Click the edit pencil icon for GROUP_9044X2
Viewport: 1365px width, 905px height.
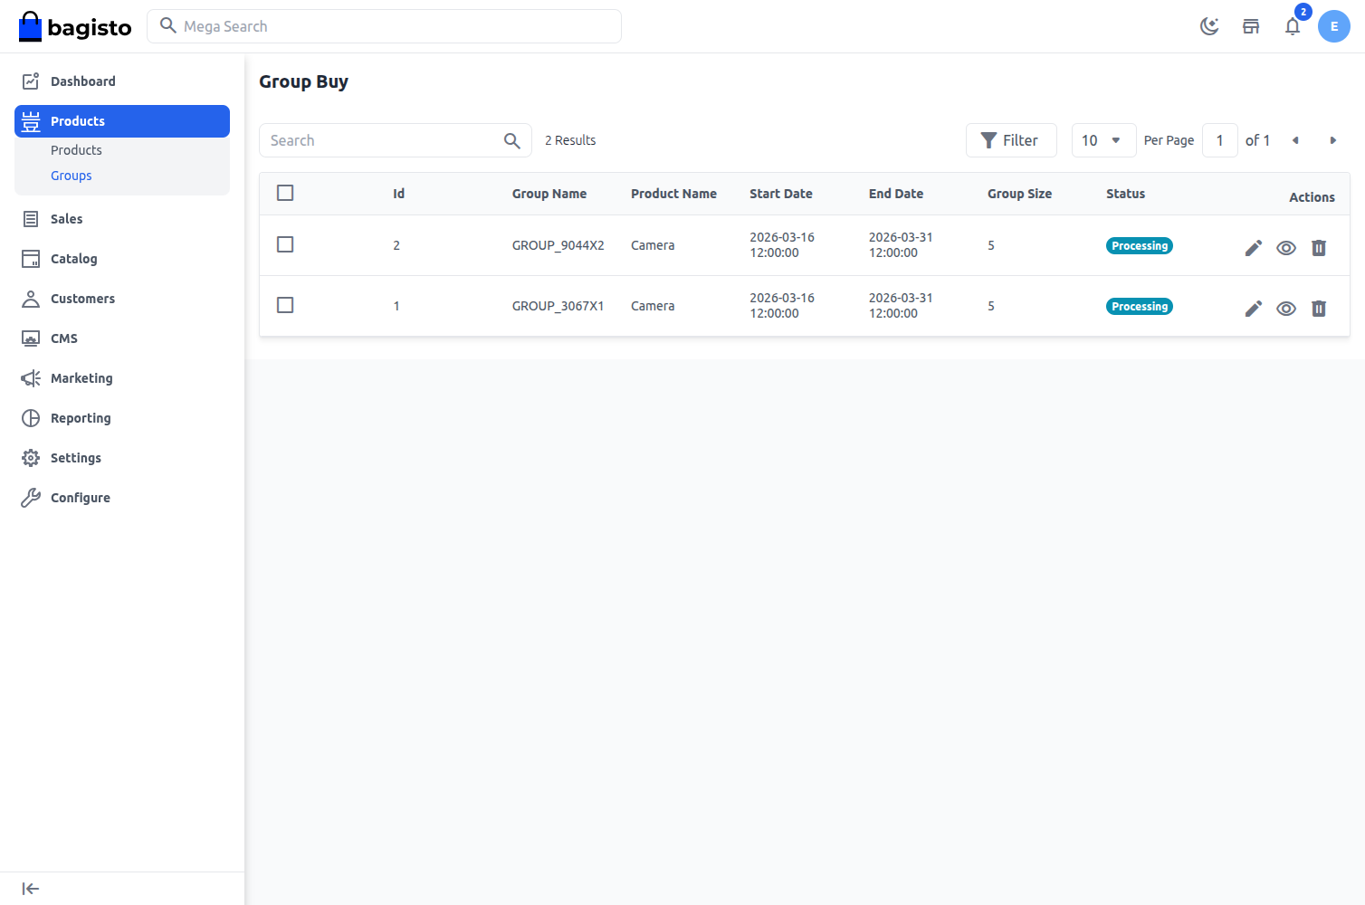[1254, 247]
